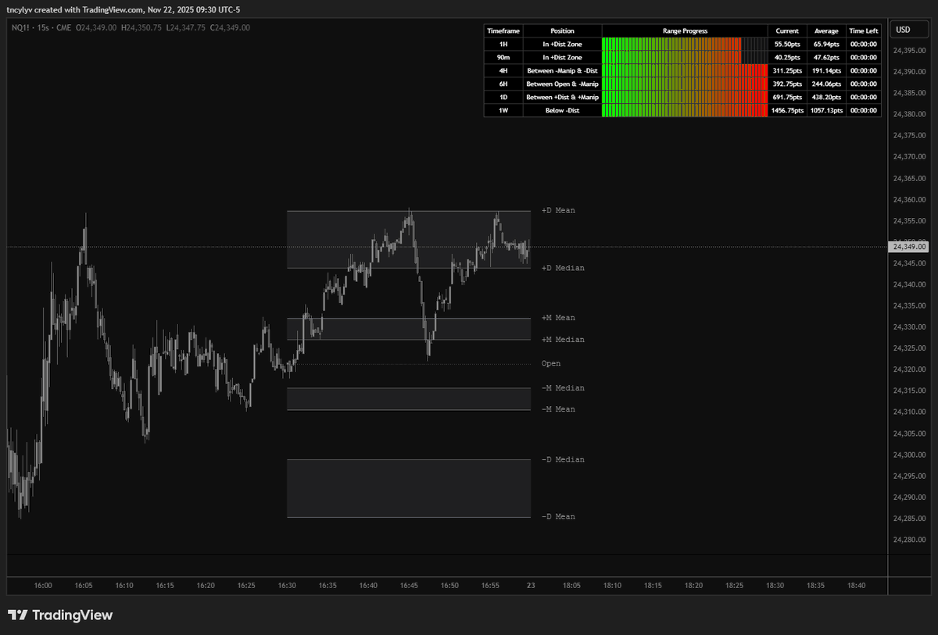
Task: Click the 16:45 time axis label
Action: tap(410, 585)
